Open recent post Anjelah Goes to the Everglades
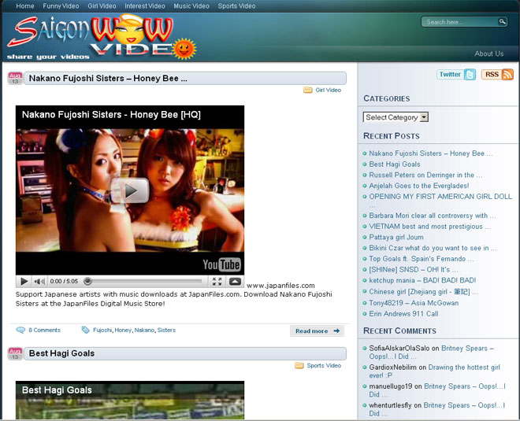 (419, 186)
